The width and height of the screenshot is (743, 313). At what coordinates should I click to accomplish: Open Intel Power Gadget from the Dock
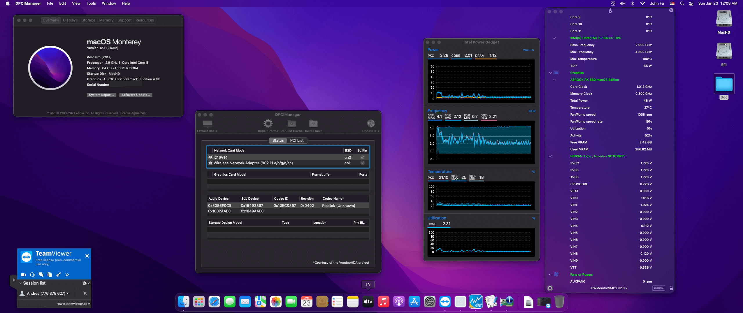pyautogui.click(x=476, y=302)
